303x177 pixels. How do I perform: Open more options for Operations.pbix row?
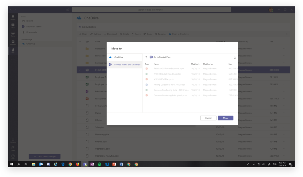(284, 148)
